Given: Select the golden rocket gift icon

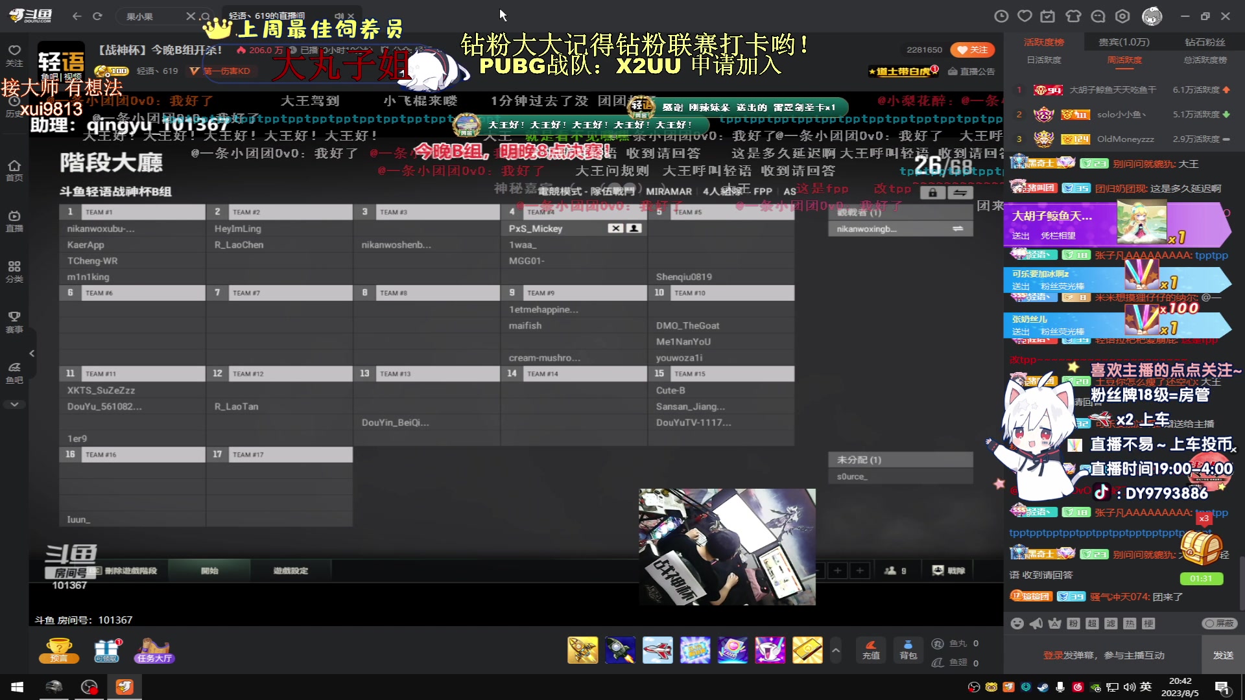Looking at the screenshot, I should (582, 650).
